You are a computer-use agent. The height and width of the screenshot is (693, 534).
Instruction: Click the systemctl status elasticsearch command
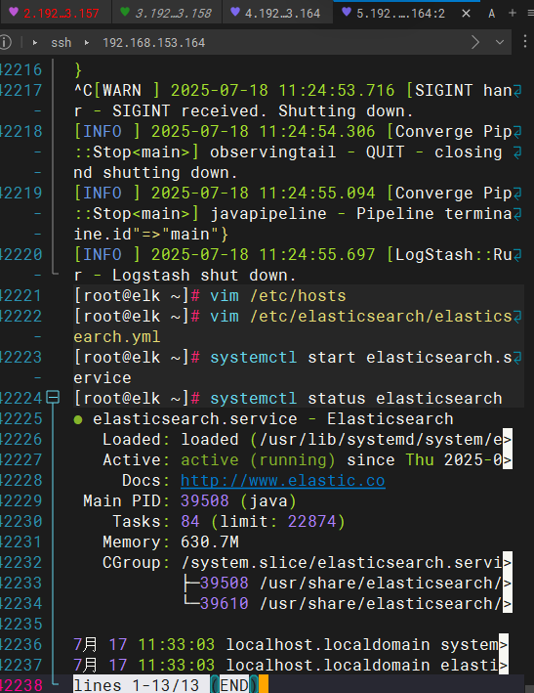(x=356, y=398)
